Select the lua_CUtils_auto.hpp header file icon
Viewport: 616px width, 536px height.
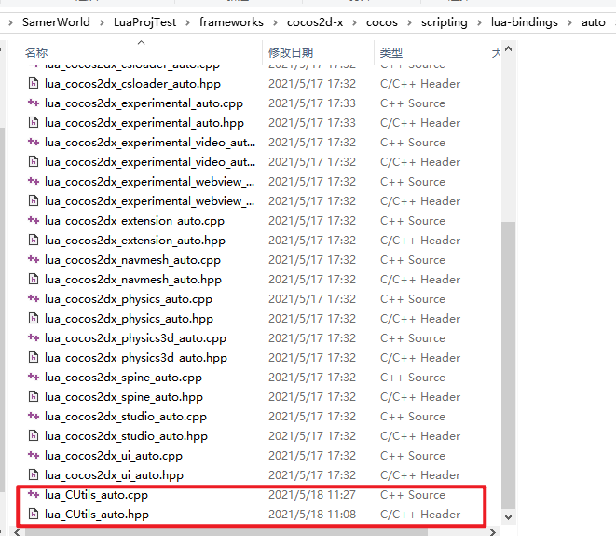click(34, 515)
